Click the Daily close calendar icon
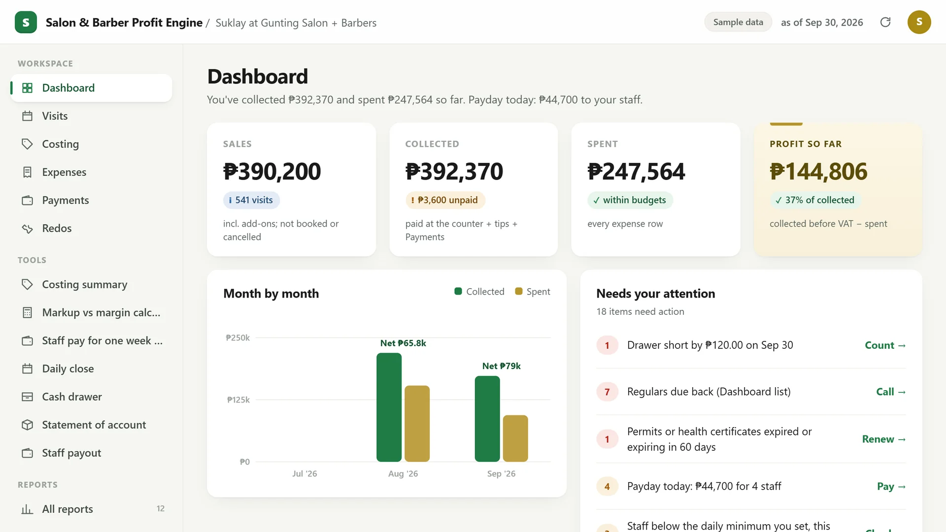This screenshot has height=532, width=946. (x=28, y=368)
